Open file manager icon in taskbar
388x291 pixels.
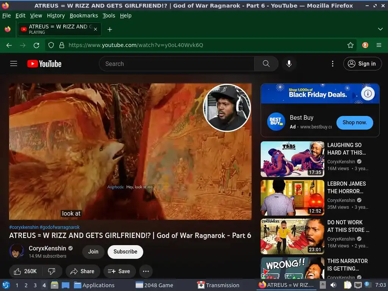coord(55,285)
